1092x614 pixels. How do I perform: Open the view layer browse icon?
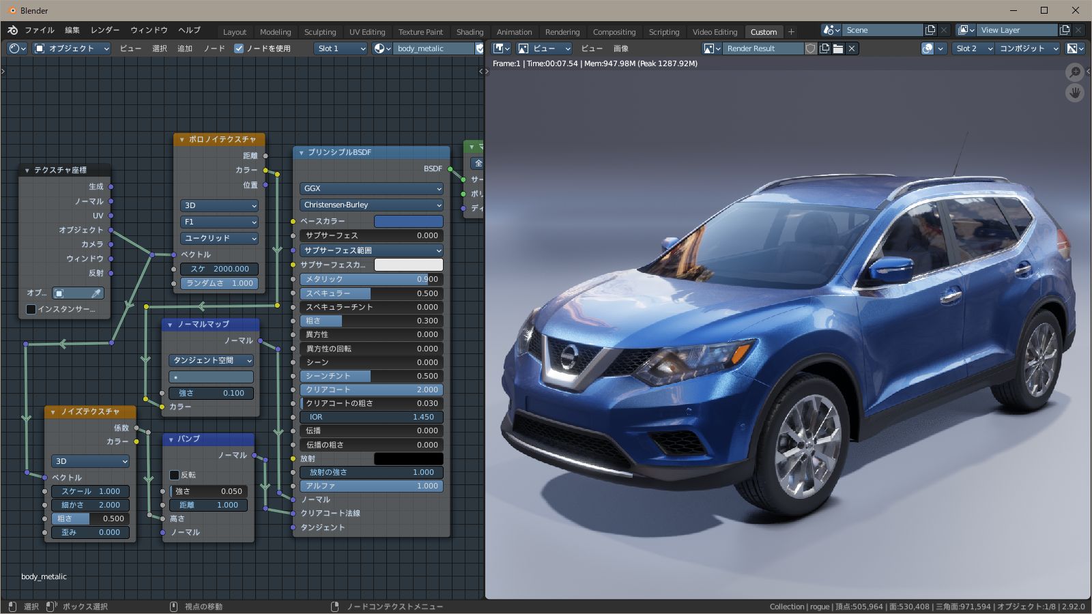(966, 30)
